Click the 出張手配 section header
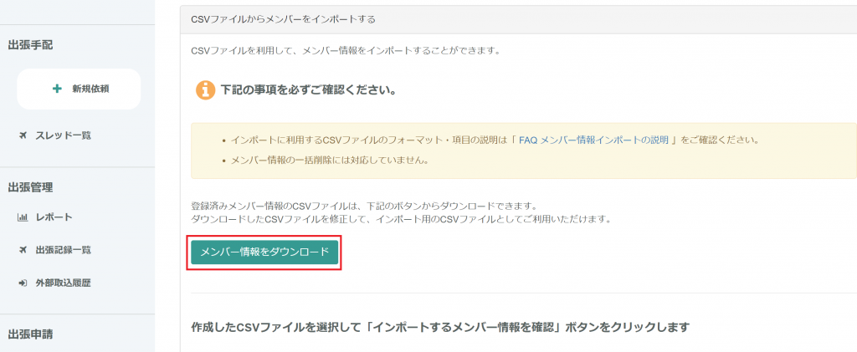The height and width of the screenshot is (352, 857). coord(30,45)
